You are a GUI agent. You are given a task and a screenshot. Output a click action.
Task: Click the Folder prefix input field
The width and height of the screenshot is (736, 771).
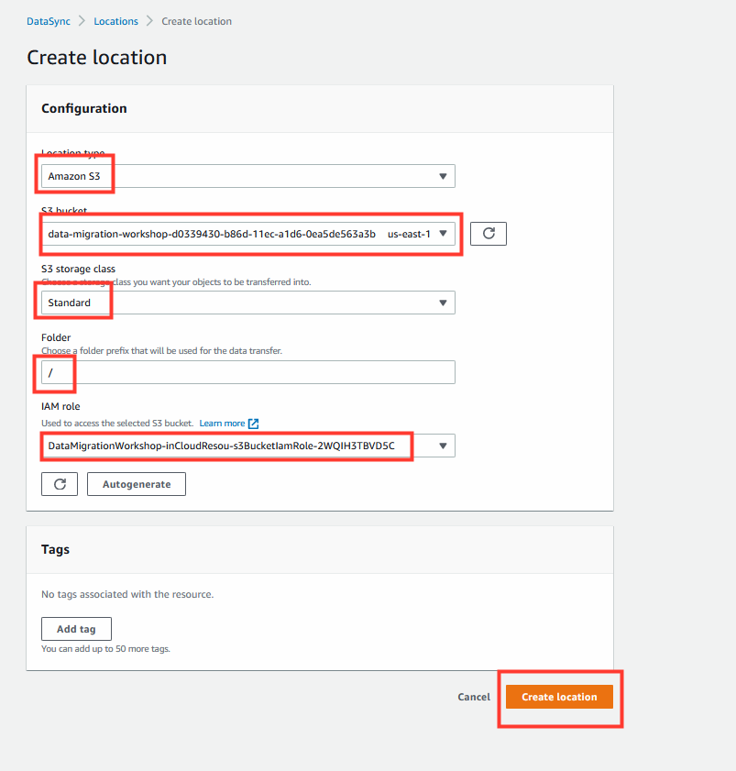tap(247, 372)
